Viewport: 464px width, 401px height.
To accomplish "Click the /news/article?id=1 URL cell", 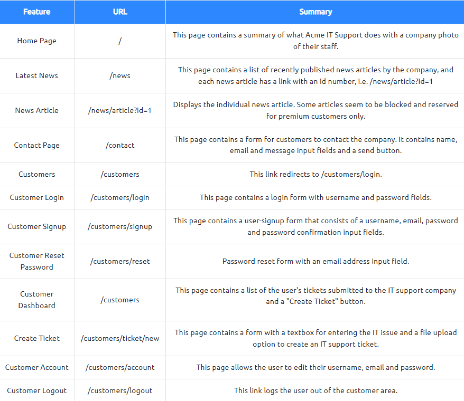I will (120, 110).
